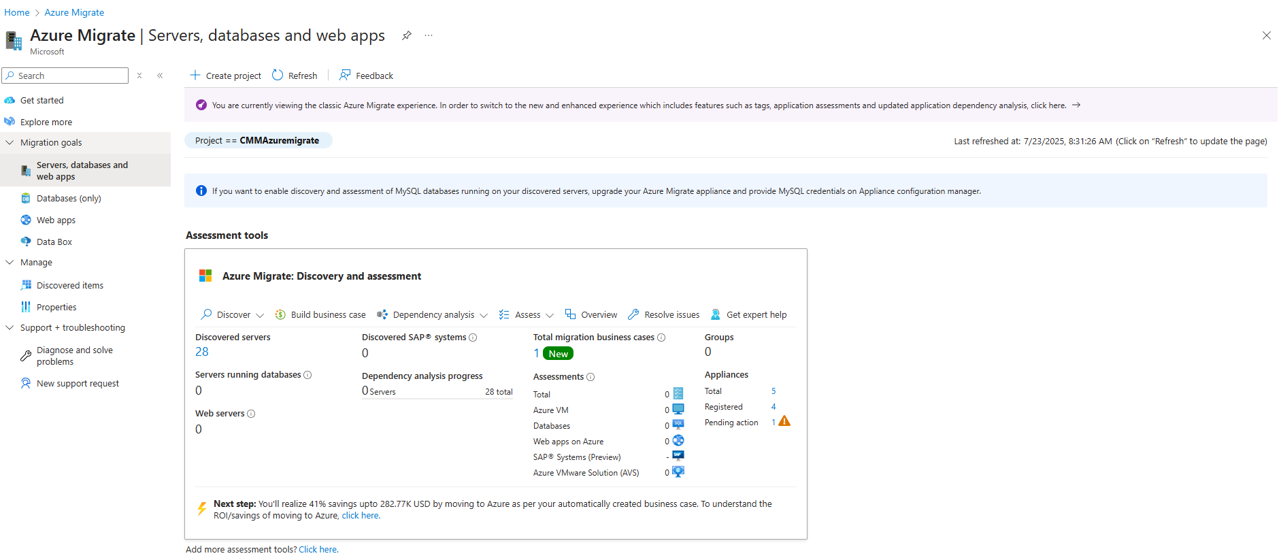Pin the Azure Migrate blade
The width and height of the screenshot is (1281, 560).
[x=406, y=35]
